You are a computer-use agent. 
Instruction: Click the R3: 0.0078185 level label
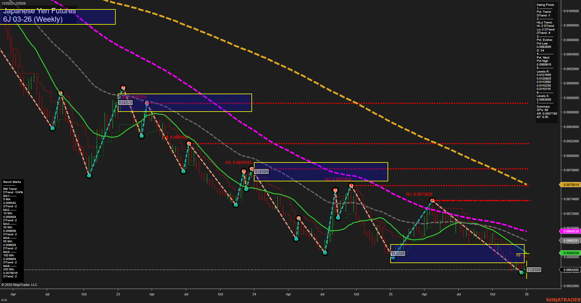point(239,162)
